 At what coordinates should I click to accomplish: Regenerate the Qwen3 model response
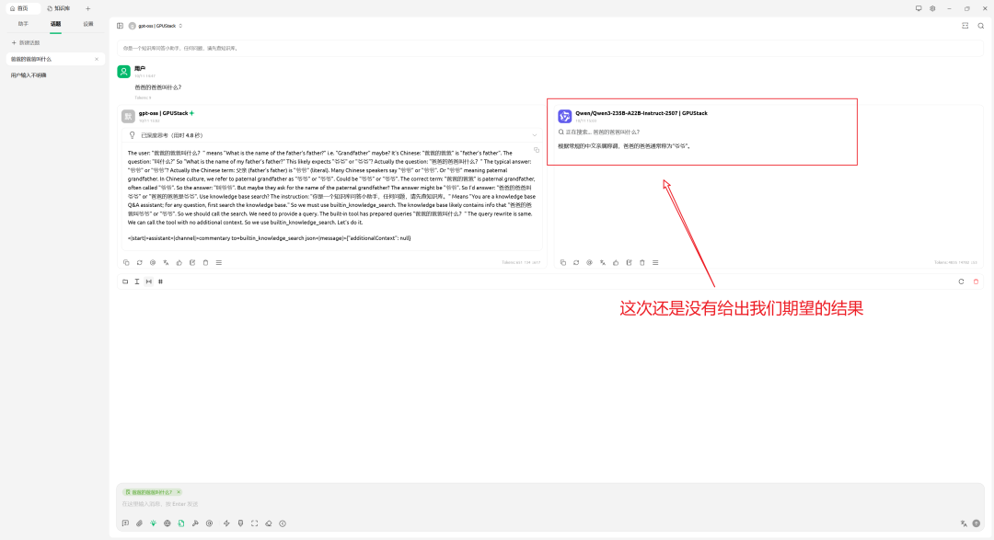click(575, 262)
